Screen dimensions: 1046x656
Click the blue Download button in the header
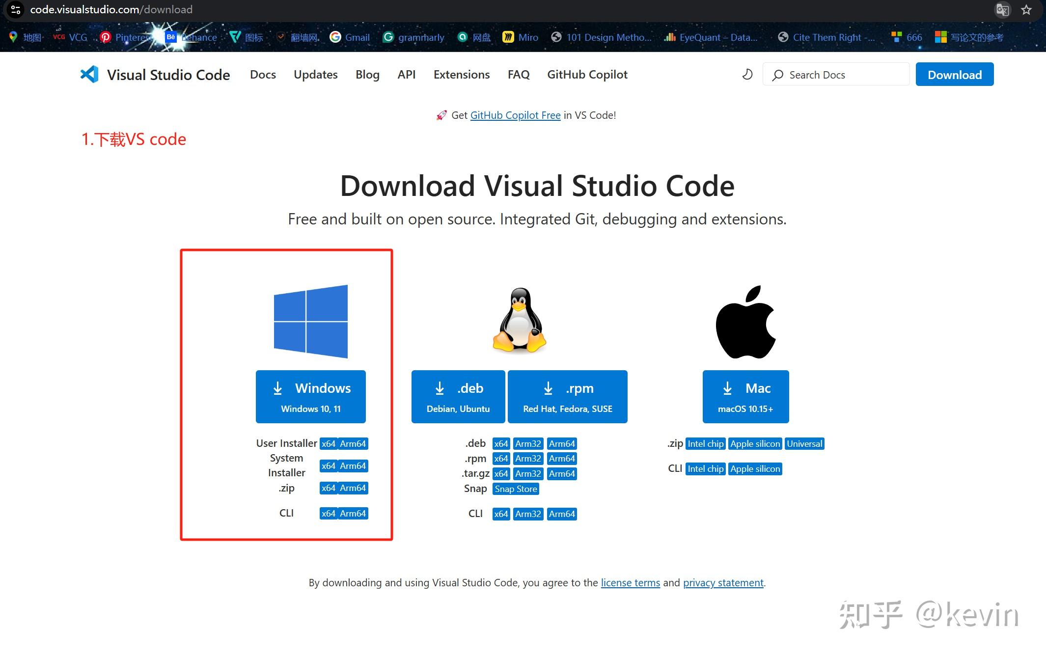point(954,75)
